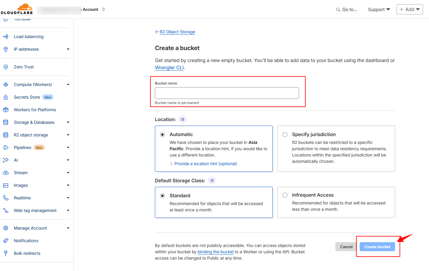Go to Bulk redirects in sidebar
The height and width of the screenshot is (271, 429).
[27, 253]
